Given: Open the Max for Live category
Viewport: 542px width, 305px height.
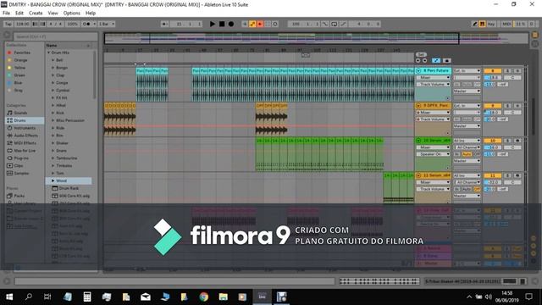Looking at the screenshot, I should (x=25, y=151).
